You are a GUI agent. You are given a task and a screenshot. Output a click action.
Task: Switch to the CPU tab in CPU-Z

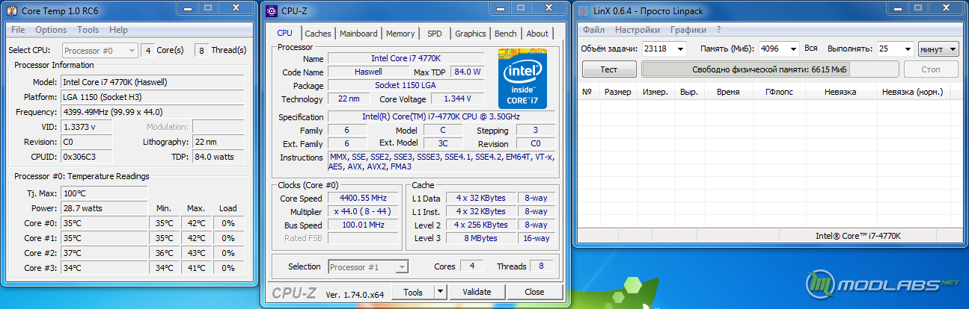tap(285, 33)
